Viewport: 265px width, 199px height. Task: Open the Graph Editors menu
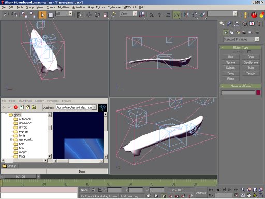[x=96, y=7]
